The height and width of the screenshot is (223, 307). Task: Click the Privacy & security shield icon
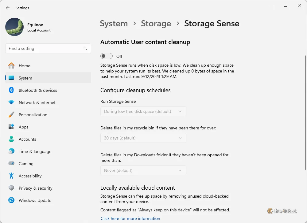click(x=11, y=188)
